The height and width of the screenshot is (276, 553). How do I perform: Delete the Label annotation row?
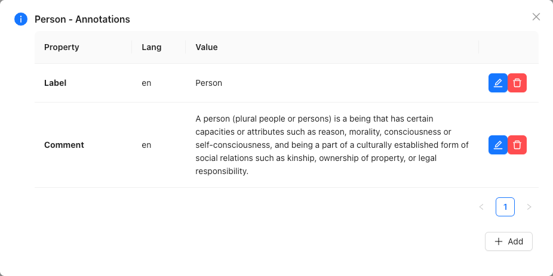point(517,83)
